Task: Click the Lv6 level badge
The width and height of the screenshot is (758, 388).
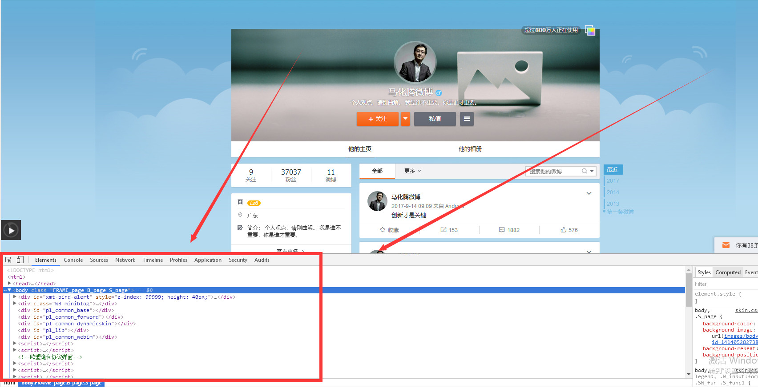Action: pyautogui.click(x=254, y=203)
